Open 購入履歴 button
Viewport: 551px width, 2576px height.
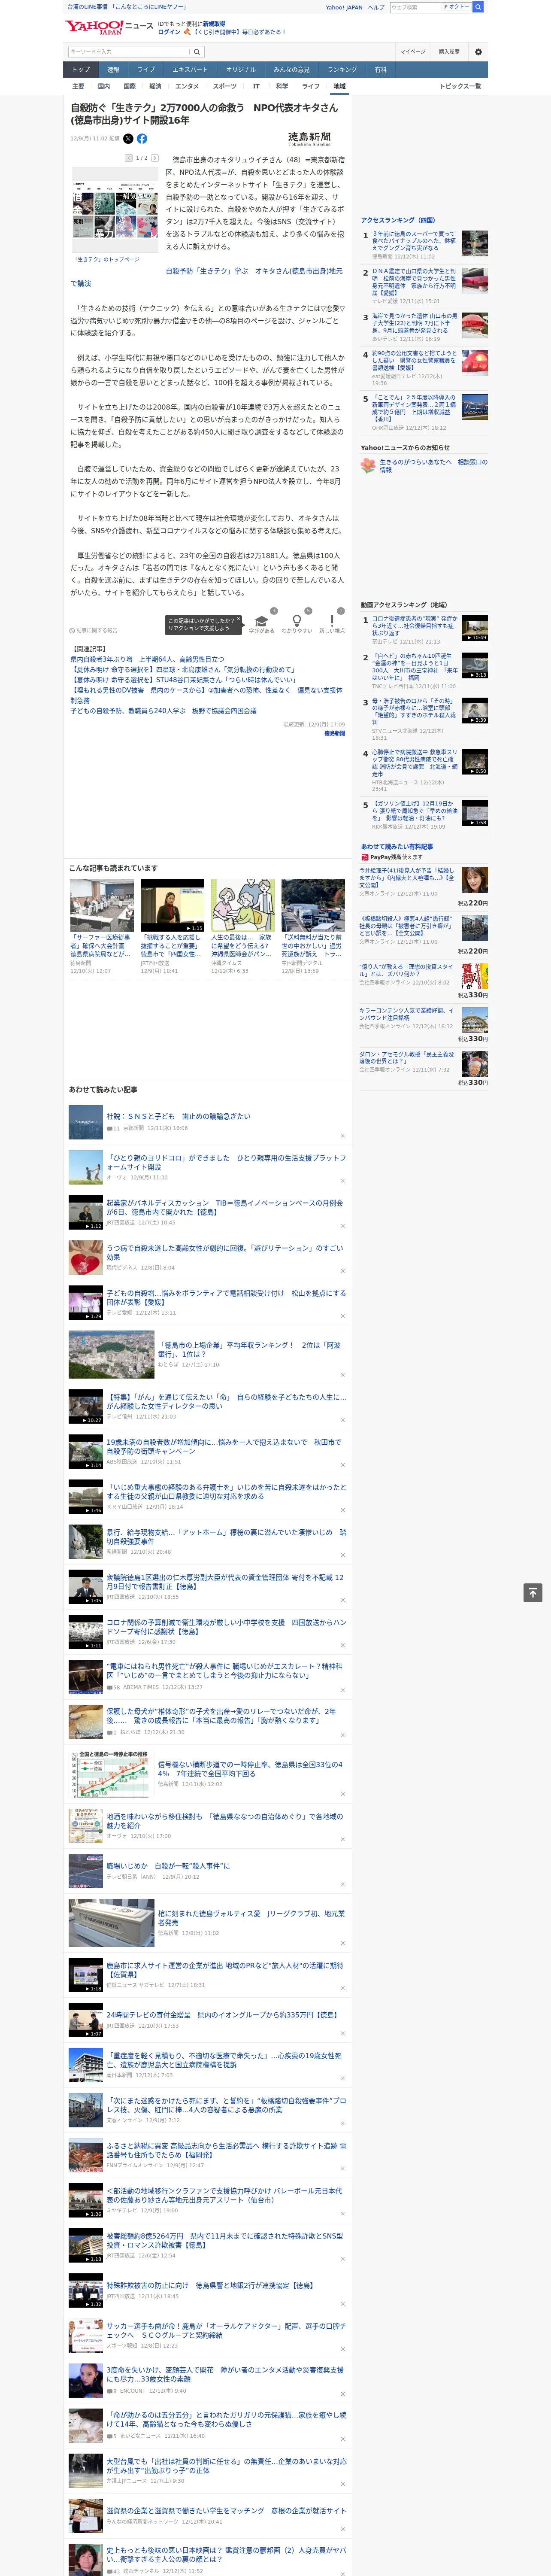tap(449, 52)
